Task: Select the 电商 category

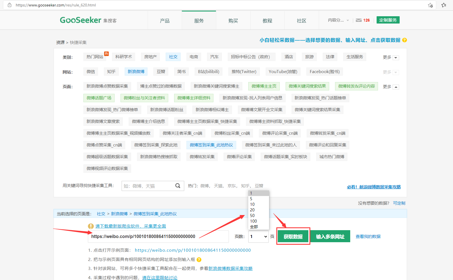Action: pos(194,57)
